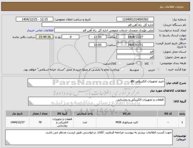Click the quantity cell showing 70

pos(40,122)
